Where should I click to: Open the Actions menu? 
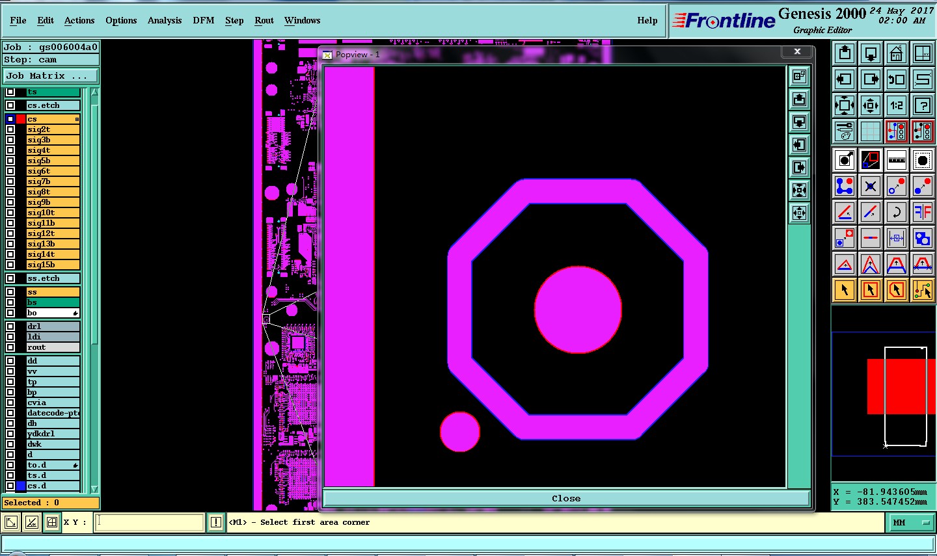(x=79, y=20)
